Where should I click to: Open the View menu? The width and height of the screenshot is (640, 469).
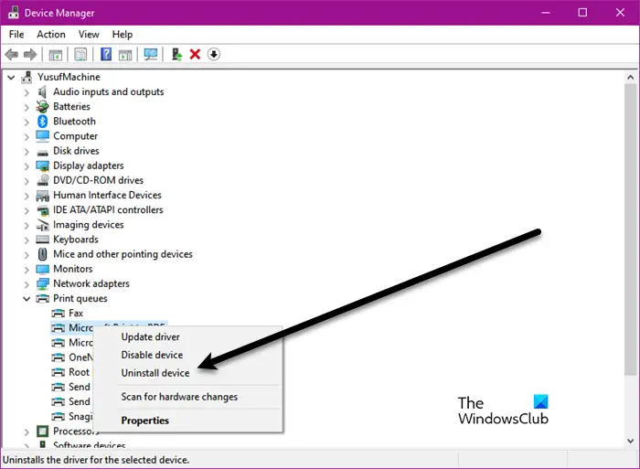click(x=89, y=35)
